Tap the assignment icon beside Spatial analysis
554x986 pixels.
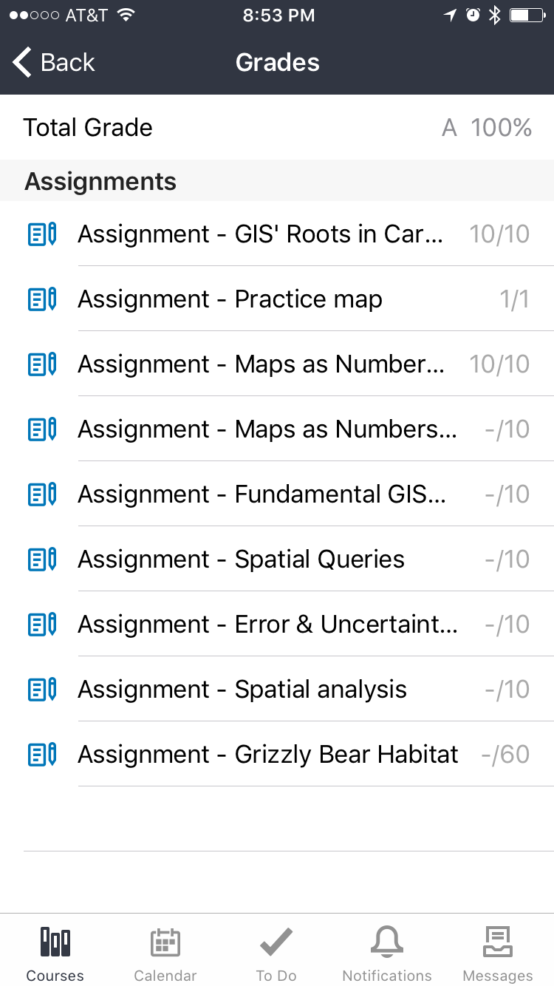point(42,690)
